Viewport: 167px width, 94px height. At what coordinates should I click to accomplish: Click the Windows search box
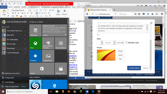(x=27, y=92)
